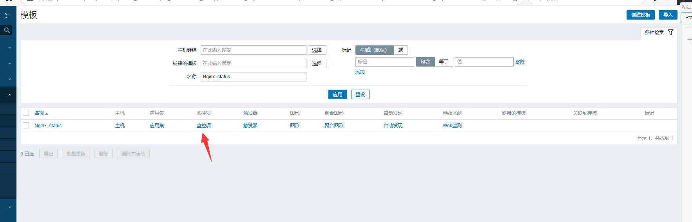Click the 标记 tag name input
The width and height of the screenshot is (692, 222).
pyautogui.click(x=384, y=62)
